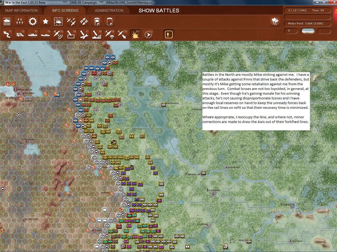Viewport: 337px width, 252px height.
Task: Toggle the F11 show battles explosion icon
Action: pos(135,34)
